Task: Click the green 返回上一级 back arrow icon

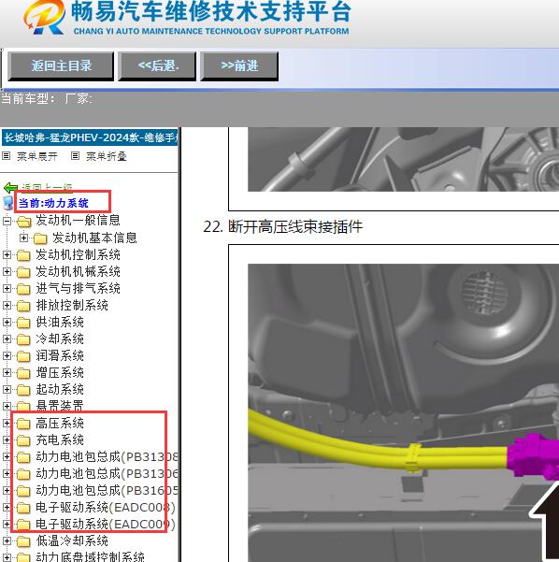Action: click(10, 188)
